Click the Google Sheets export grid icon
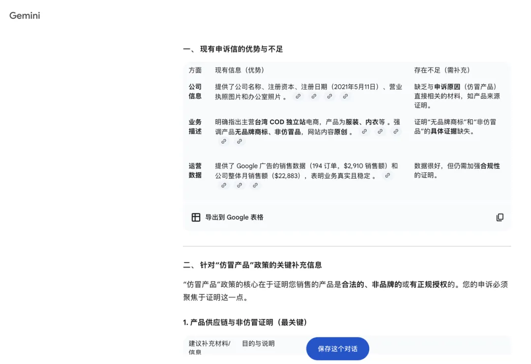The height and width of the screenshot is (364, 531). pyautogui.click(x=196, y=217)
